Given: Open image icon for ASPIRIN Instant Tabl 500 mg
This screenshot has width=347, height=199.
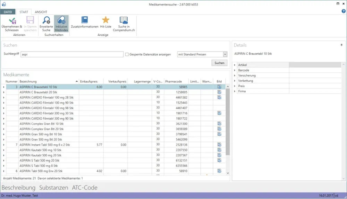Looking at the screenshot, I should 219,145.
